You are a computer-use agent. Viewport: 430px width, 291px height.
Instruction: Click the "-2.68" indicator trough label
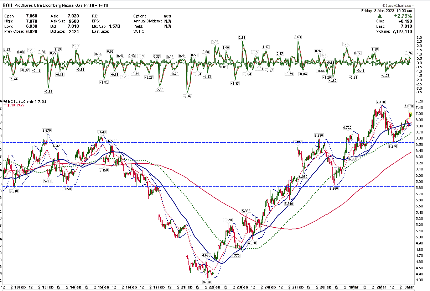159,90
